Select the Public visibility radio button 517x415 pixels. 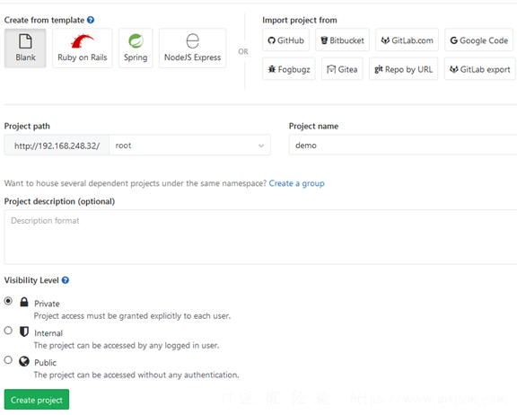pyautogui.click(x=8, y=360)
